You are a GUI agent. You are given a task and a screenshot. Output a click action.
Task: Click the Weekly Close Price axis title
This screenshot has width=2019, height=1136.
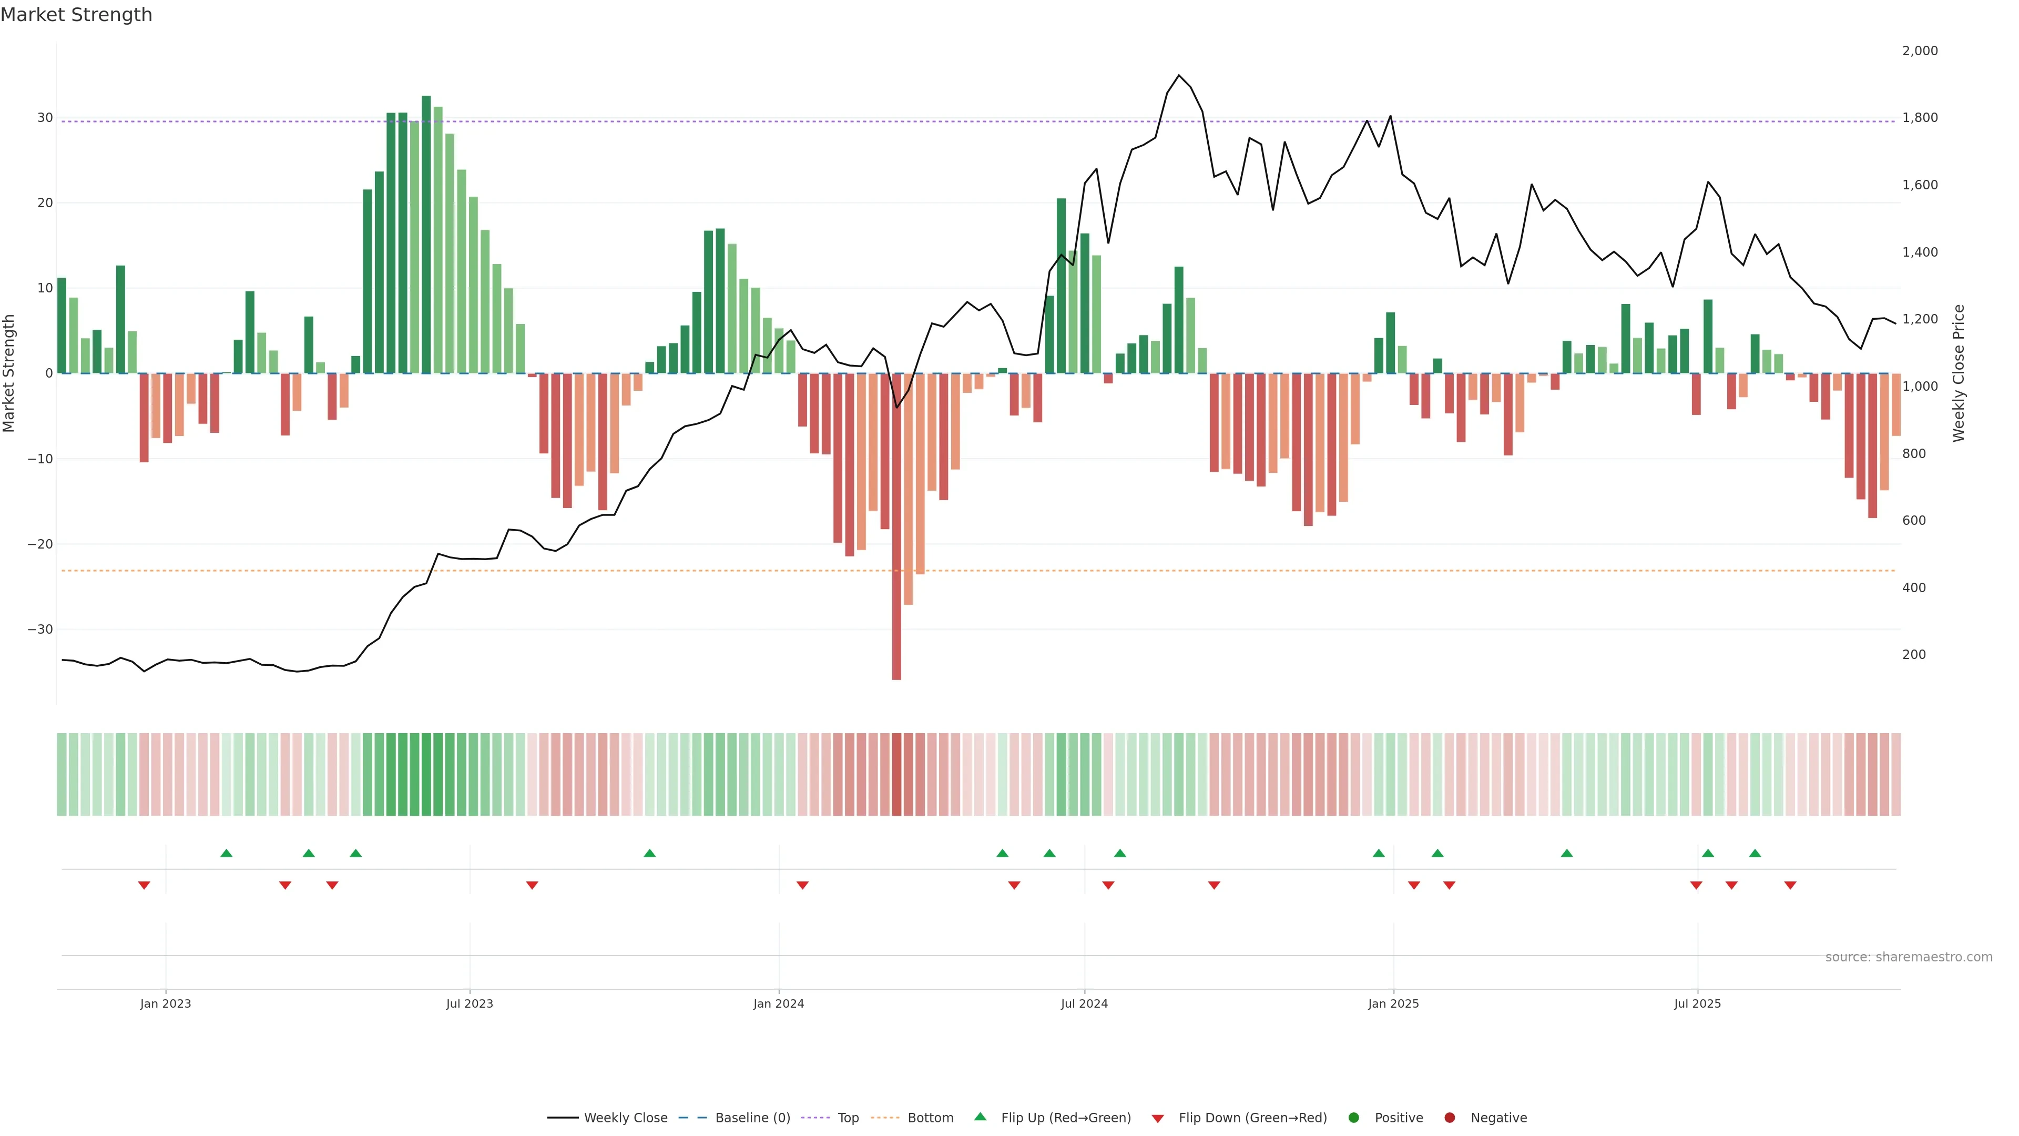1959,373
